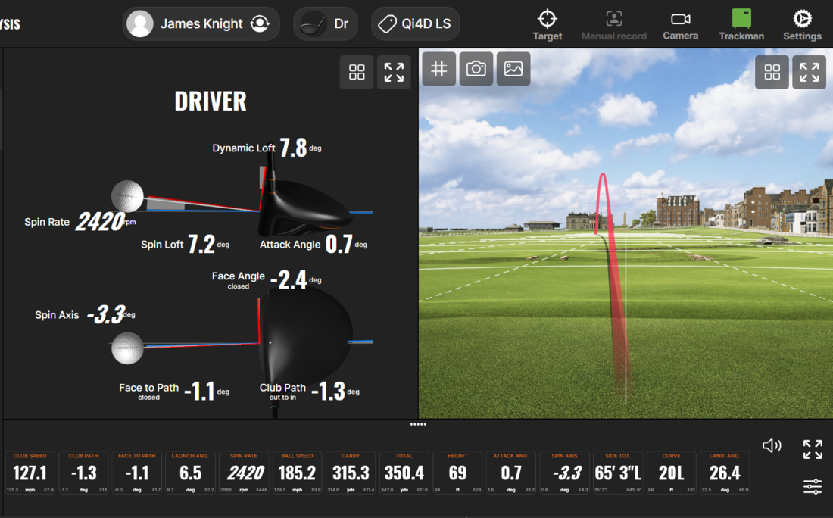Click the Trackman device icon
This screenshot has height=518, width=833.
coord(741,24)
